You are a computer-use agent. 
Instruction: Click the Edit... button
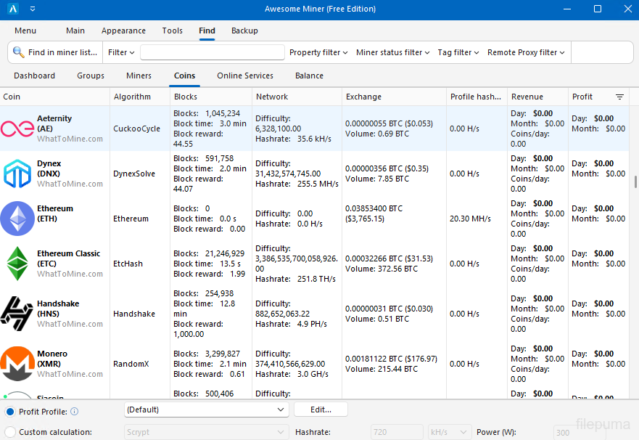tap(321, 410)
